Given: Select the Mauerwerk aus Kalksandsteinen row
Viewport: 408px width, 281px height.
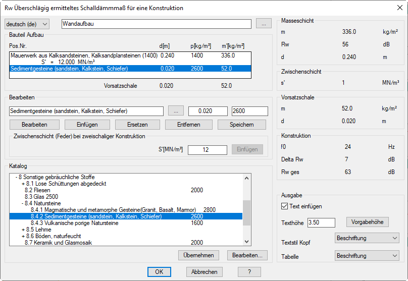Looking at the screenshot, I should tap(84, 55).
